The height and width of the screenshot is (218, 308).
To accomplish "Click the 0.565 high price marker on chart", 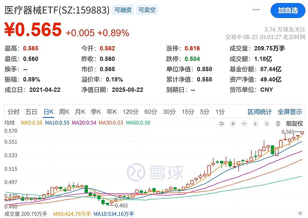I will [x=288, y=132].
